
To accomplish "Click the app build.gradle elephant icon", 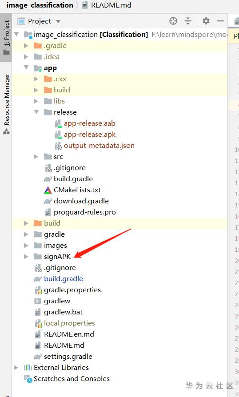I will pyautogui.click(x=48, y=179).
